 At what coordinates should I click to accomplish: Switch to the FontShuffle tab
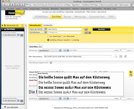[x=48, y=25]
